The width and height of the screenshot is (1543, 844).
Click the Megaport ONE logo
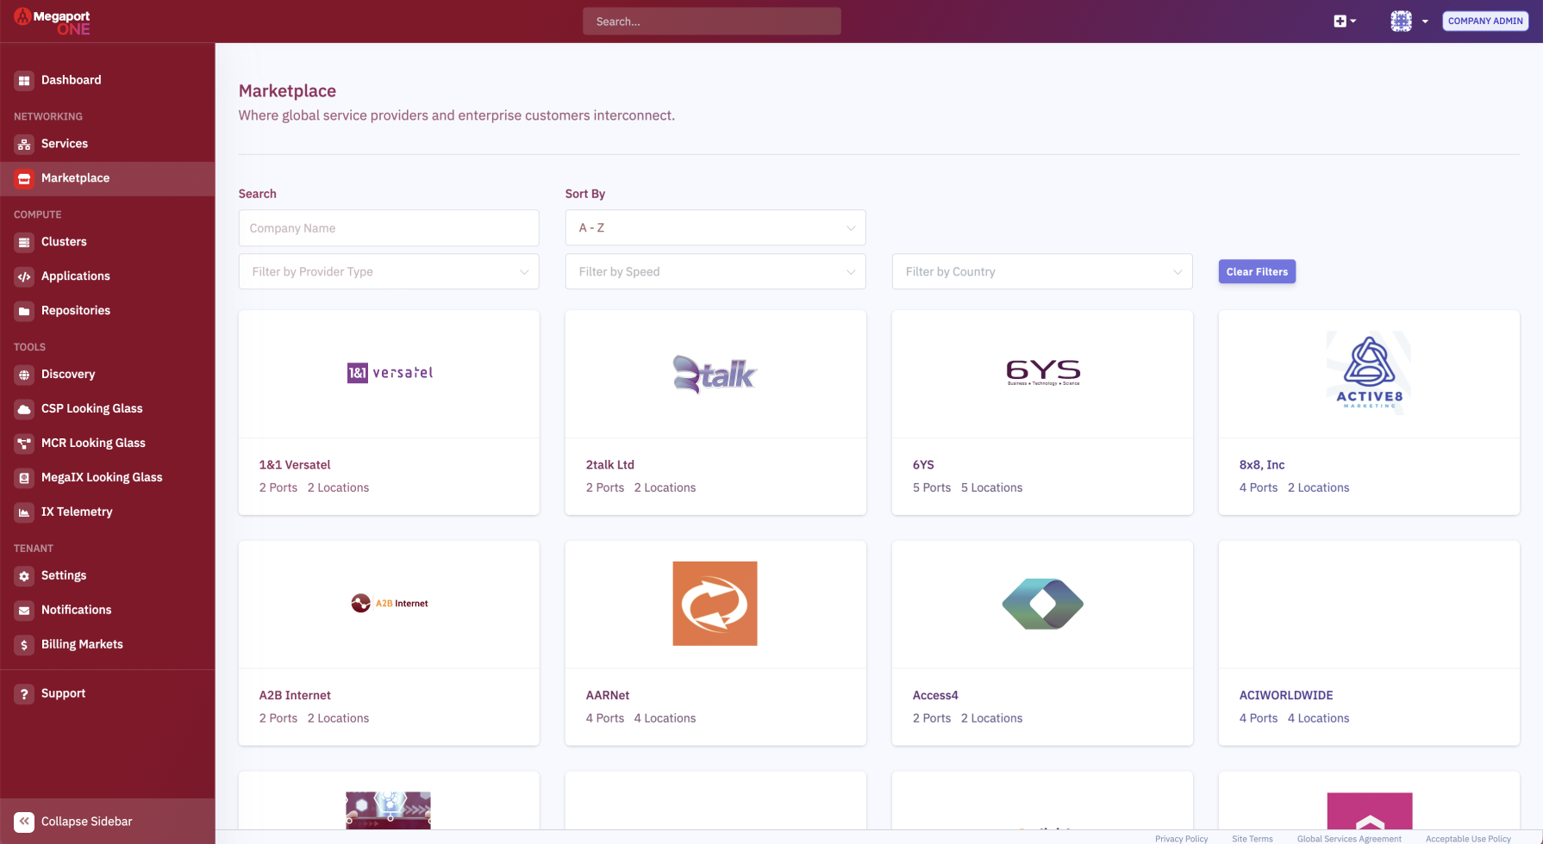(52, 22)
